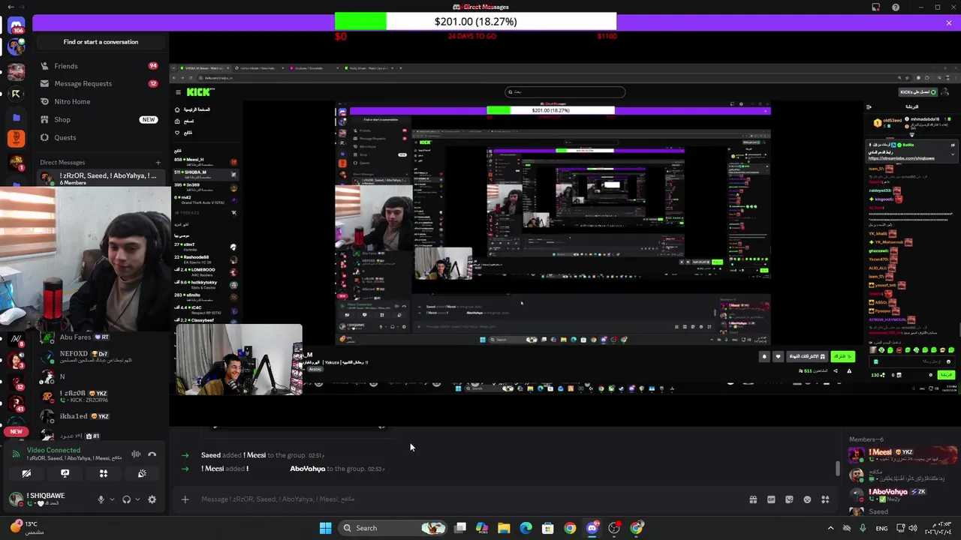Open the orange server icon in sidebar
This screenshot has height=540, width=961.
tap(17, 139)
